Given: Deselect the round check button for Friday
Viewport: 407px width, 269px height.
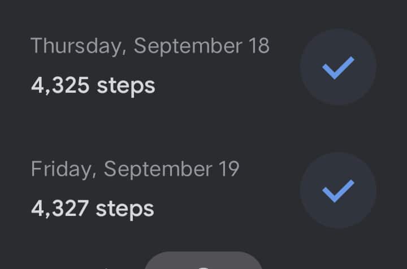Looking at the screenshot, I should [338, 190].
